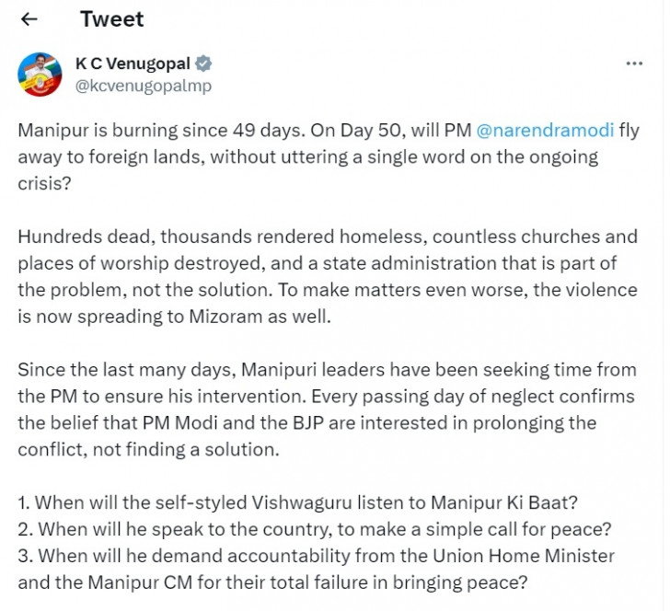
Task: Click the paragraph starting "Manipur is burning"
Action: pyautogui.click(x=313, y=156)
